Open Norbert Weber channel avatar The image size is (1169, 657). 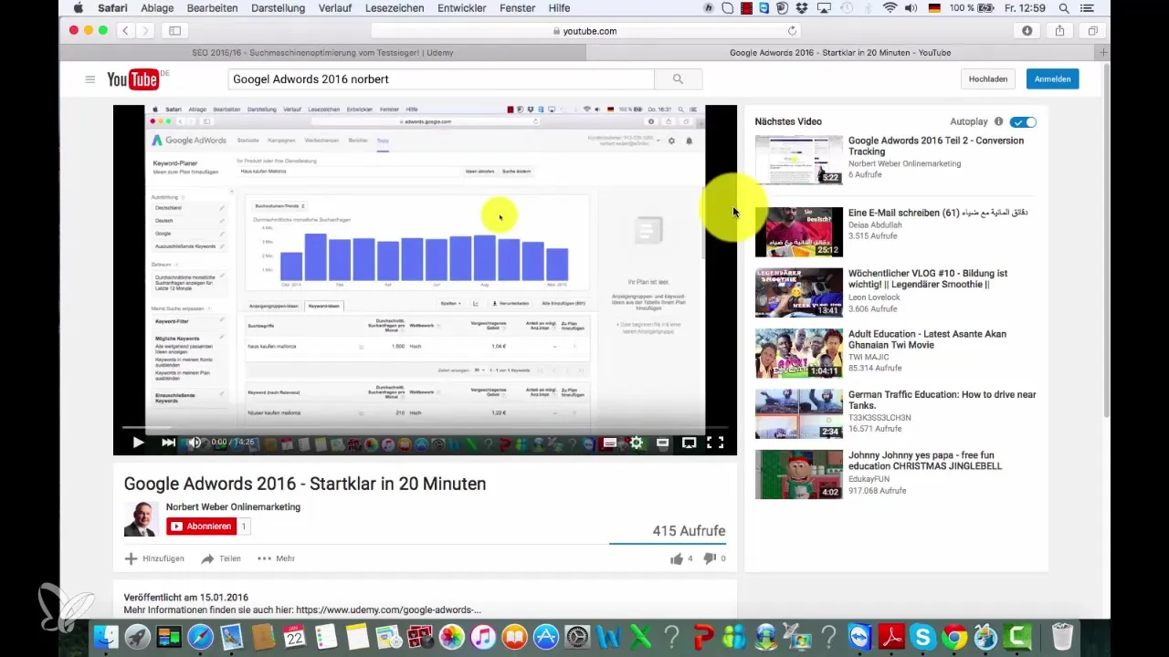(142, 518)
